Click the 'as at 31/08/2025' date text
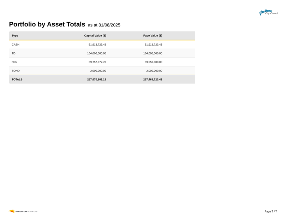 [104, 25]
